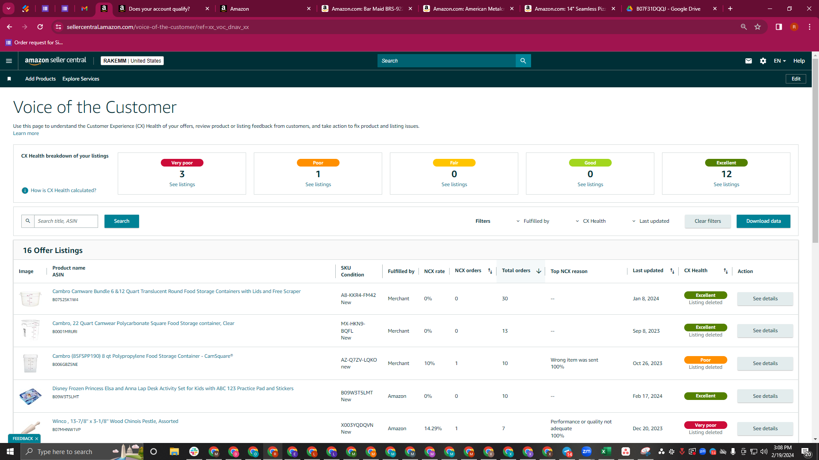This screenshot has height=460, width=819.
Task: Sort by Last updated column arrows
Action: pos(672,271)
